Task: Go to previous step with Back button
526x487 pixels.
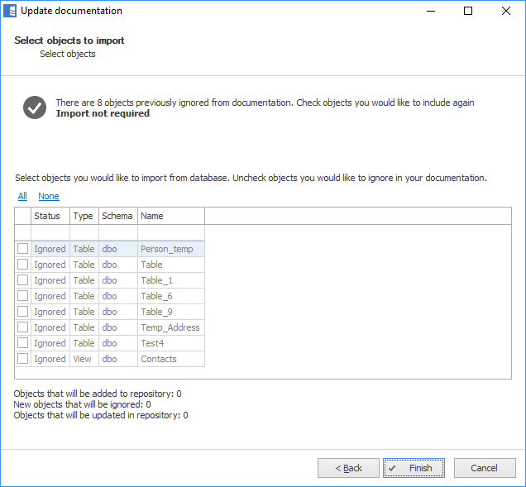Action: click(x=348, y=468)
